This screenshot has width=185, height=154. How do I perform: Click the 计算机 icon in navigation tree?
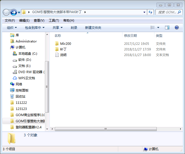[x=12, y=48]
